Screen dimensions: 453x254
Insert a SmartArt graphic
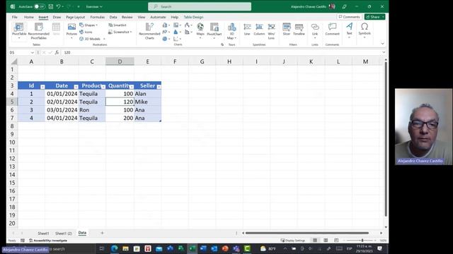(117, 25)
